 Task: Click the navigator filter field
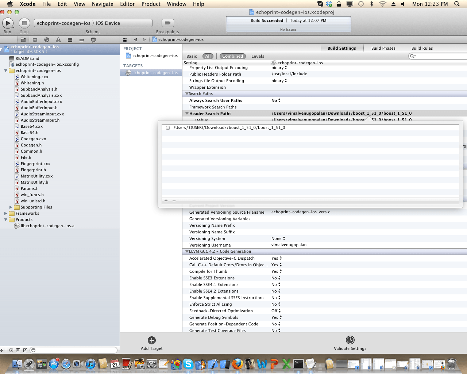coord(74,350)
